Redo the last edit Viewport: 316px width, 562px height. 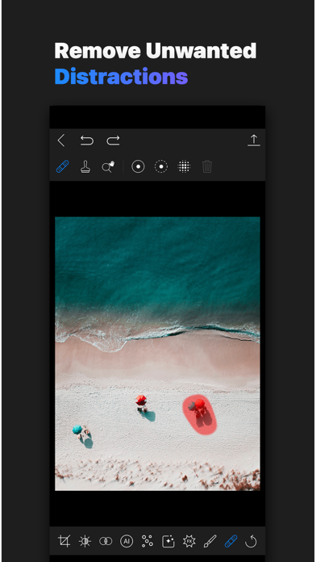(113, 140)
